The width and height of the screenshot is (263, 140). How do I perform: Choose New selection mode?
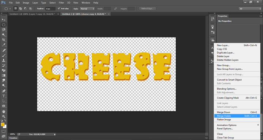[16, 8]
